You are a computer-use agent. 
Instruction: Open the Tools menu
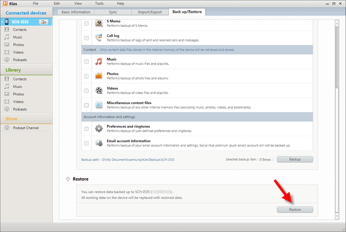click(99, 3)
